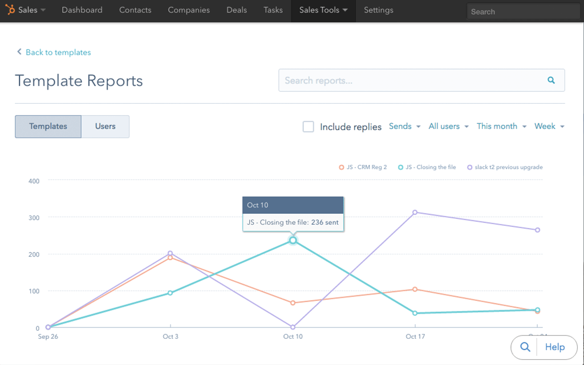
Task: Enable the Include replies checkbox
Action: [308, 127]
